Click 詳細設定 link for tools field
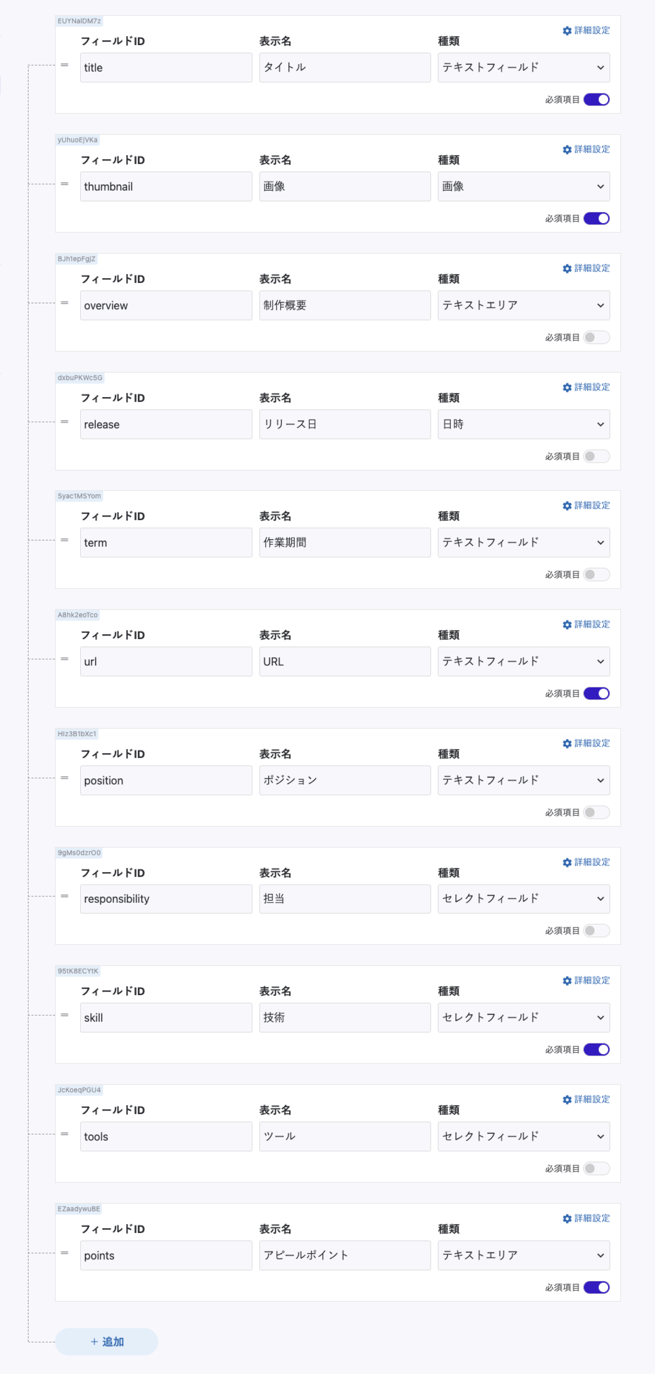The width and height of the screenshot is (655, 1374). pyautogui.click(x=591, y=1099)
